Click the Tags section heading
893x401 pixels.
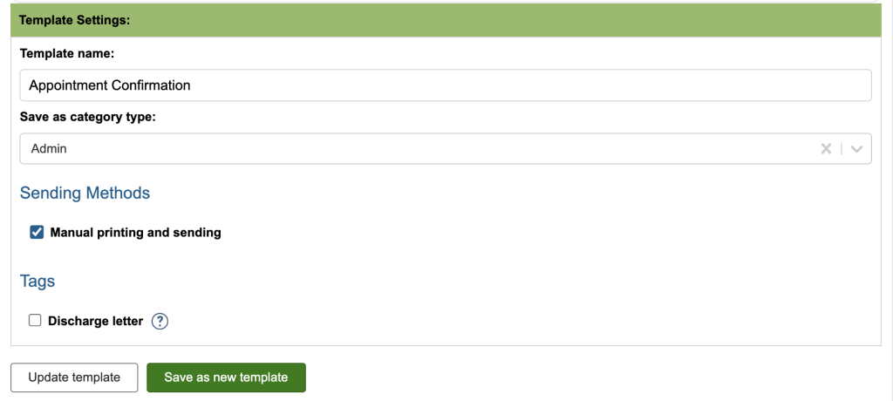[x=37, y=281]
